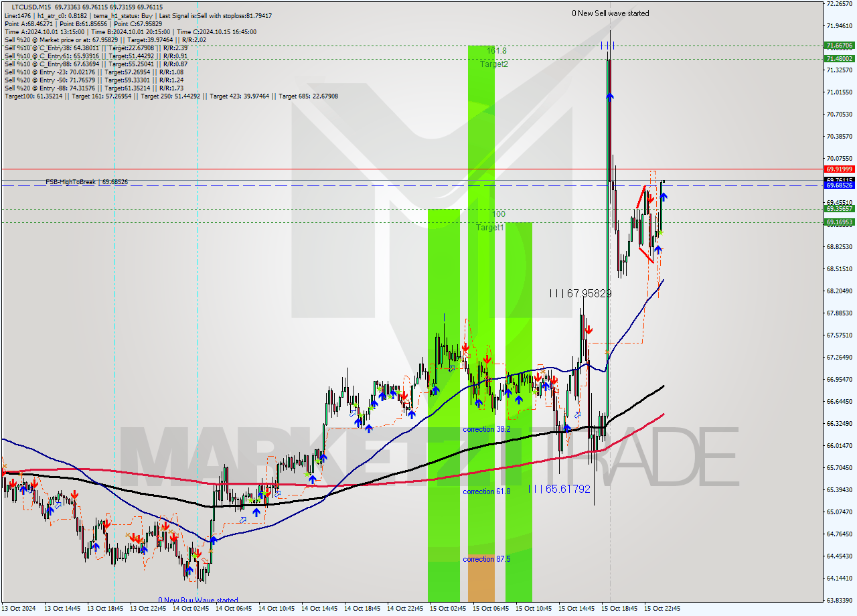Click the '15 Oct 22:45' time axis label
Screen dimensions: 857x616
[661, 609]
